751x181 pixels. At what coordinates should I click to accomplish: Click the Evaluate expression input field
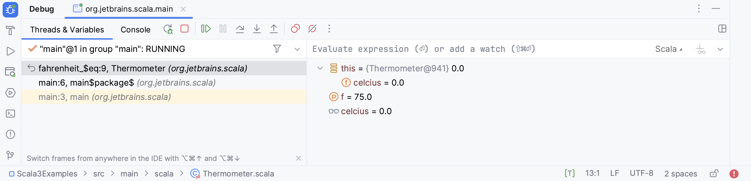456,49
